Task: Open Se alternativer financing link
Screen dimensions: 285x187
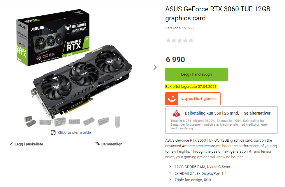Action: click(257, 113)
